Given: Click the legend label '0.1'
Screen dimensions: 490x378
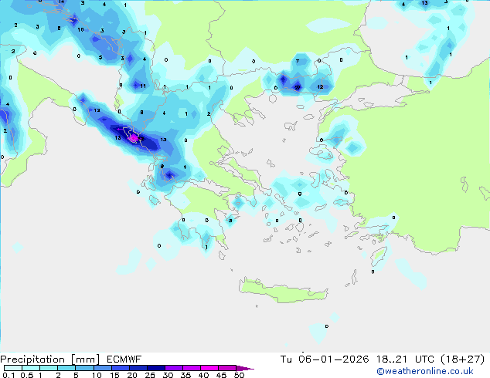Looking at the screenshot, I should click(x=9, y=375).
